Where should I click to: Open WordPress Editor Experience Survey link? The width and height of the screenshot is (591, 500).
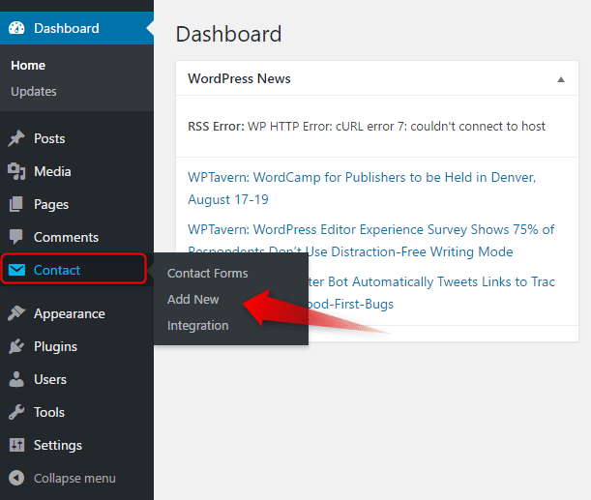(370, 230)
